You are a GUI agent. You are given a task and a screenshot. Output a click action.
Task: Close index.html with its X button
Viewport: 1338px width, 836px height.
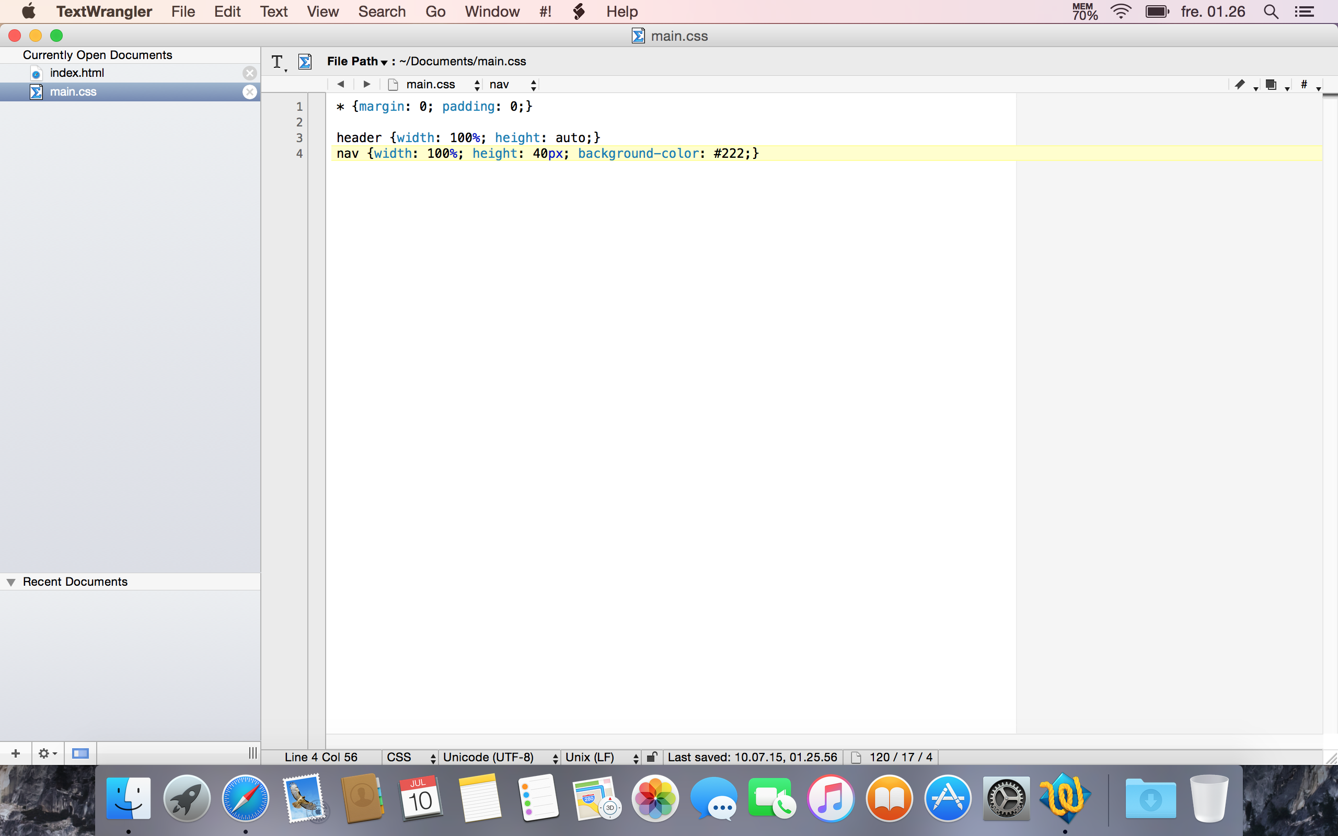250,73
